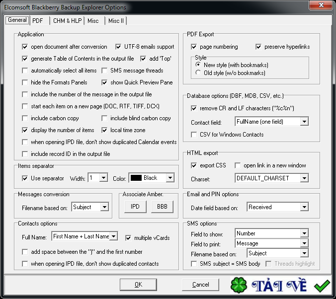The image size is (336, 299).
Task: Toggle preserve hyperlinks checkbox
Action: click(x=258, y=47)
